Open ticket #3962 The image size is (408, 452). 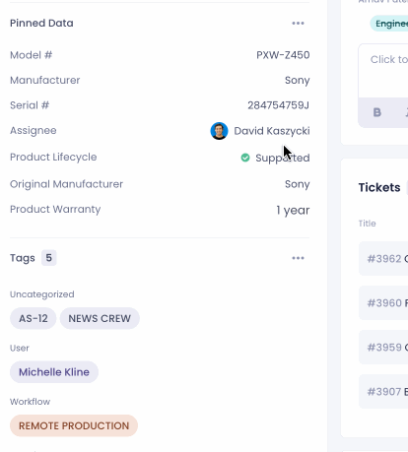[x=383, y=259]
